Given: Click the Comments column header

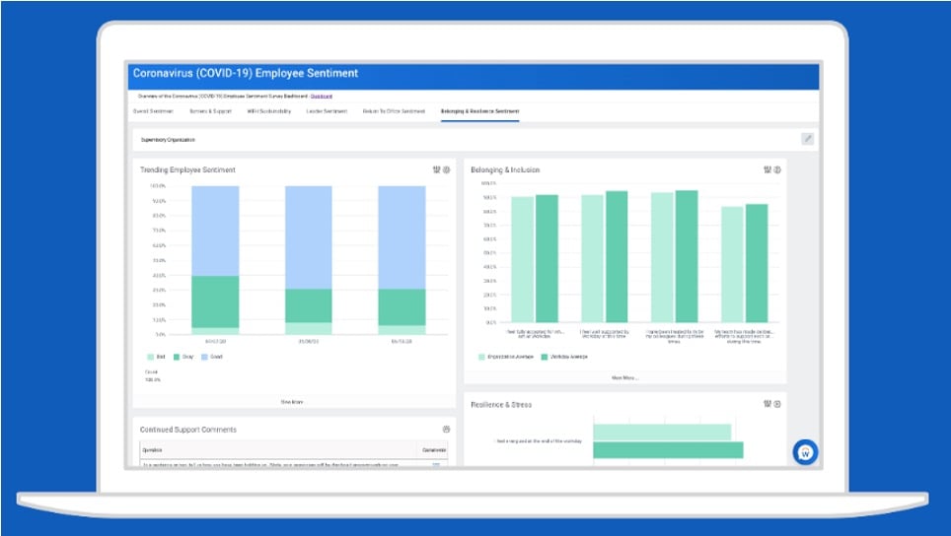Looking at the screenshot, I should coord(434,450).
